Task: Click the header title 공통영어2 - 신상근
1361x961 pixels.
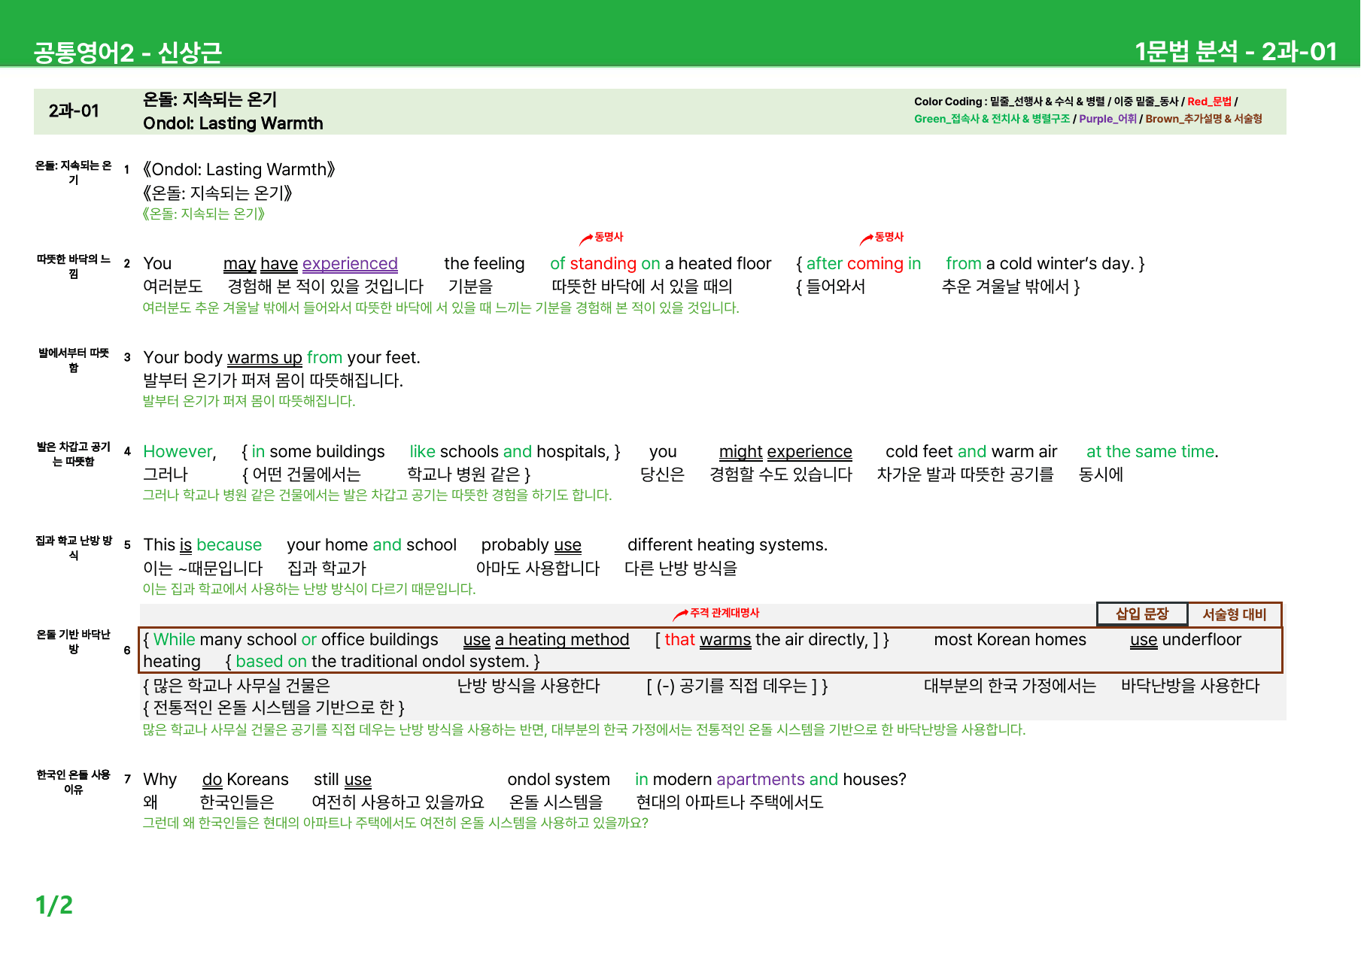Action: coord(128,52)
